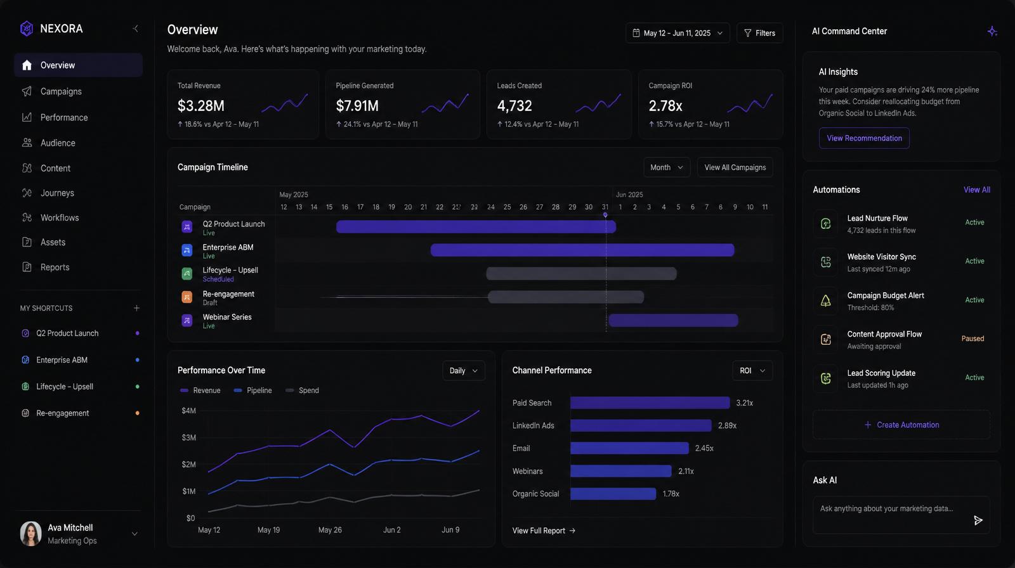Click the Q2 Product Launch timeline bar

(x=476, y=227)
